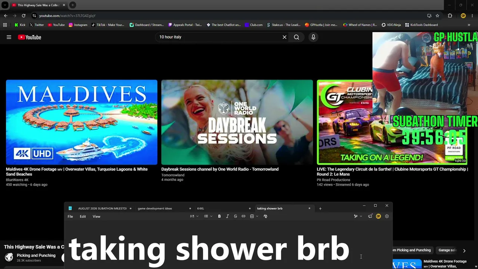Open the site info icon in address bar
478x269 pixels.
(34, 16)
